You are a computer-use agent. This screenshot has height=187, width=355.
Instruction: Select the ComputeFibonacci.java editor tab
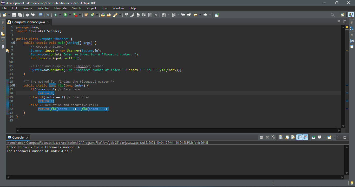point(28,22)
